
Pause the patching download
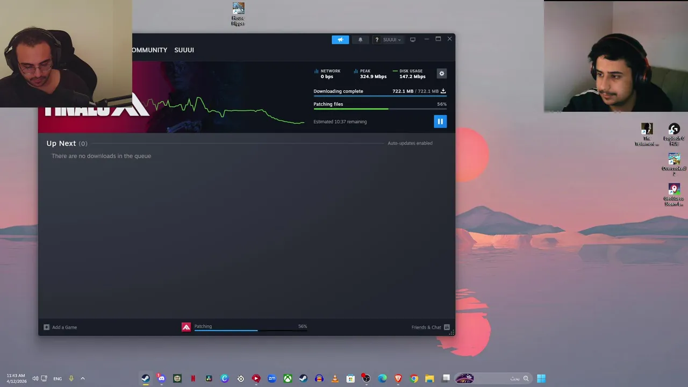440,121
